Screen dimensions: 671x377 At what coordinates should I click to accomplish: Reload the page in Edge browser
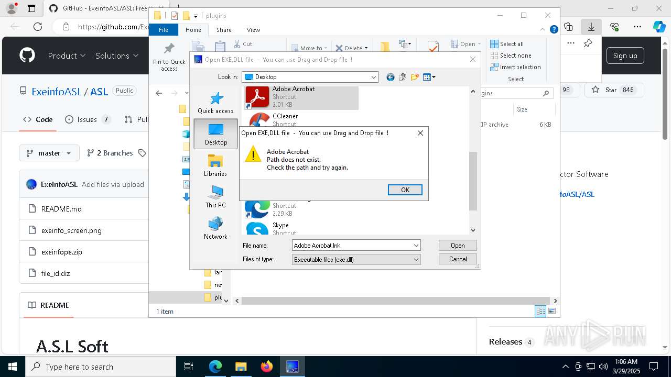point(38,27)
